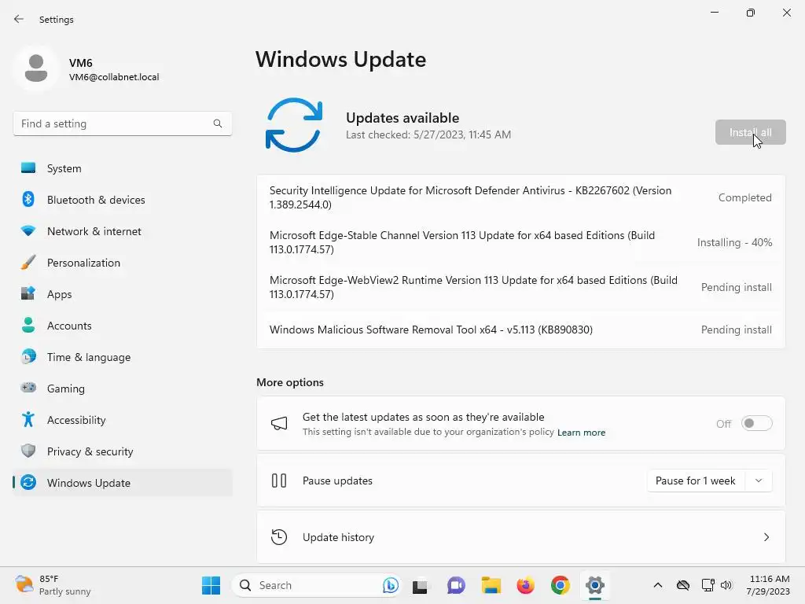Expand the Pause for 1 week dropdown arrow
The width and height of the screenshot is (805, 604).
759,481
